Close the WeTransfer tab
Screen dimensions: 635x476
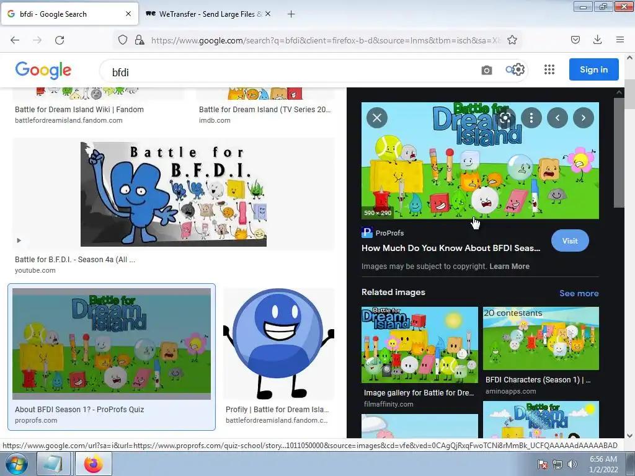click(x=268, y=14)
